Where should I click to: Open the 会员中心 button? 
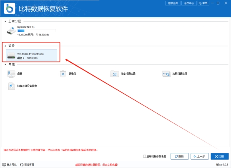pyautogui.click(x=189, y=3)
